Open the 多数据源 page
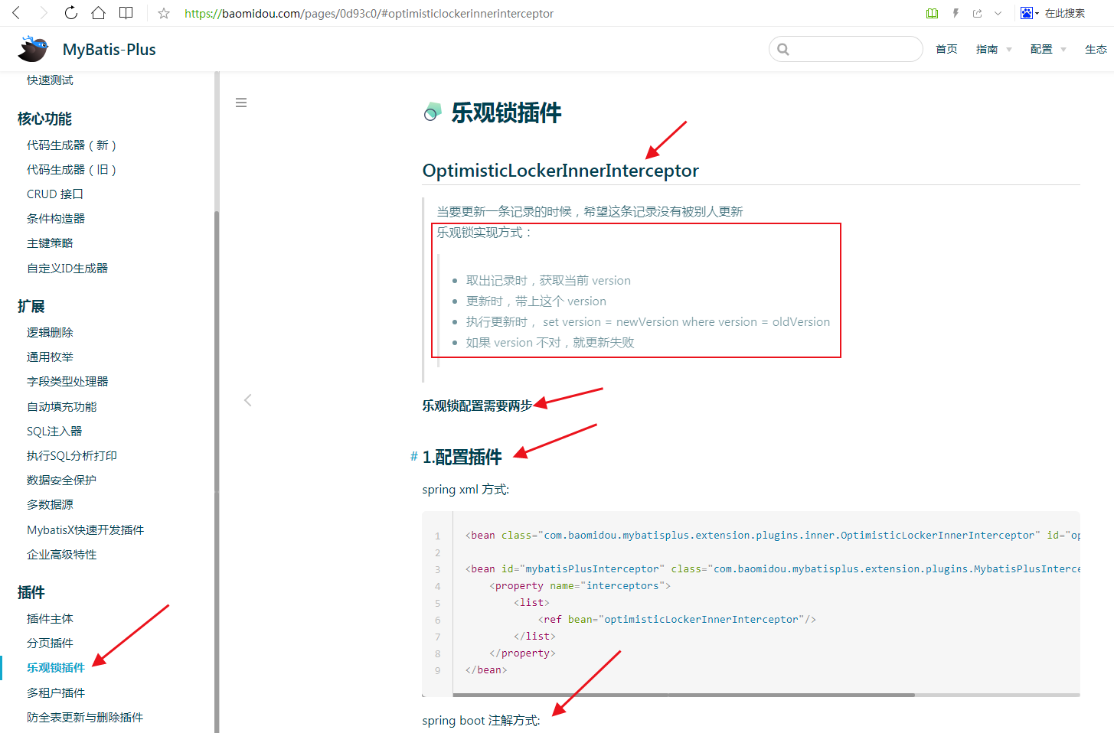Viewport: 1114px width, 733px height. (51, 505)
